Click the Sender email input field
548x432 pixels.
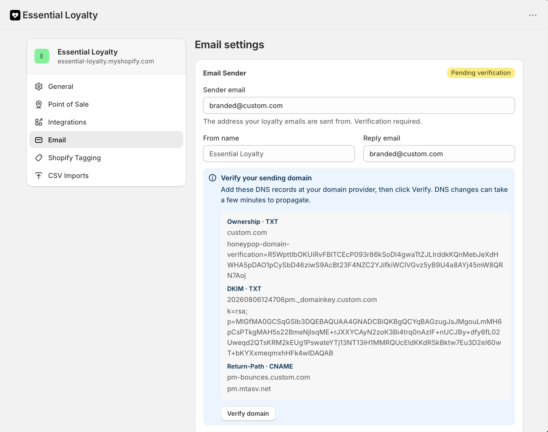359,105
